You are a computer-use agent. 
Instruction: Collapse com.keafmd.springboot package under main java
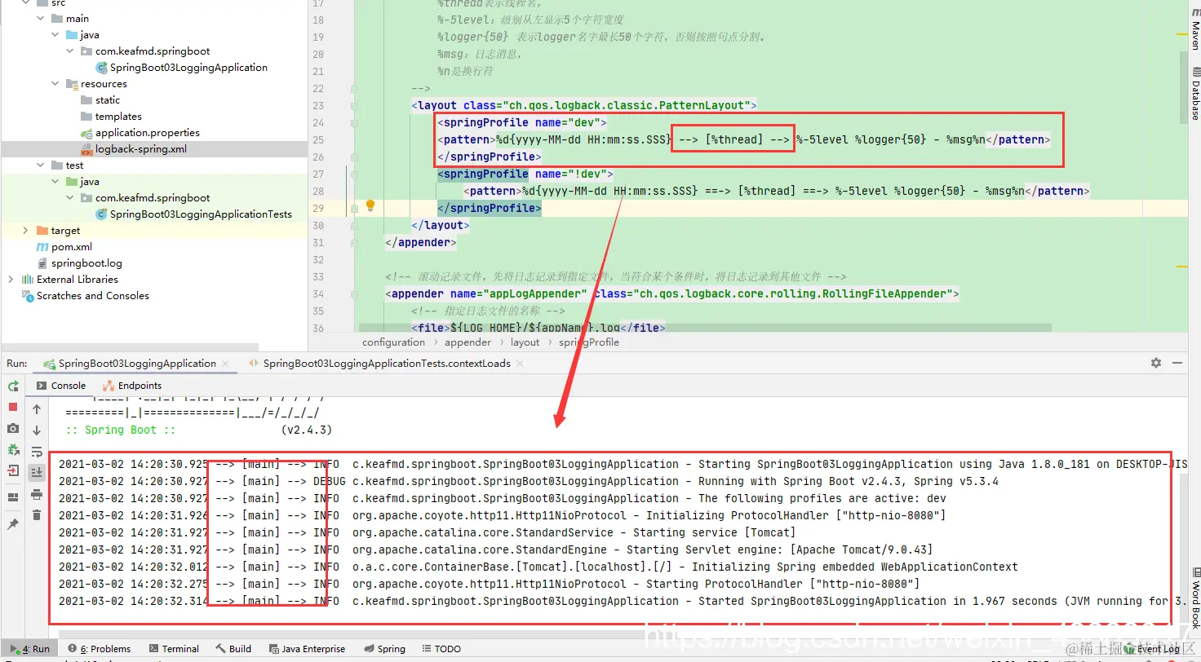tap(70, 51)
